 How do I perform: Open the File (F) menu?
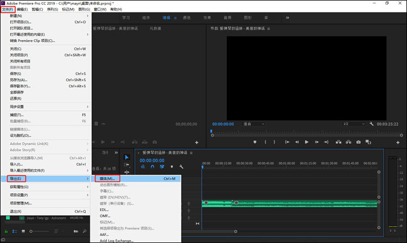point(8,9)
